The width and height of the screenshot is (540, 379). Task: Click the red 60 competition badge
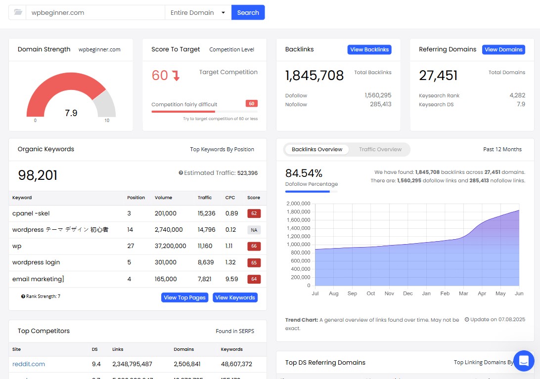(x=251, y=104)
